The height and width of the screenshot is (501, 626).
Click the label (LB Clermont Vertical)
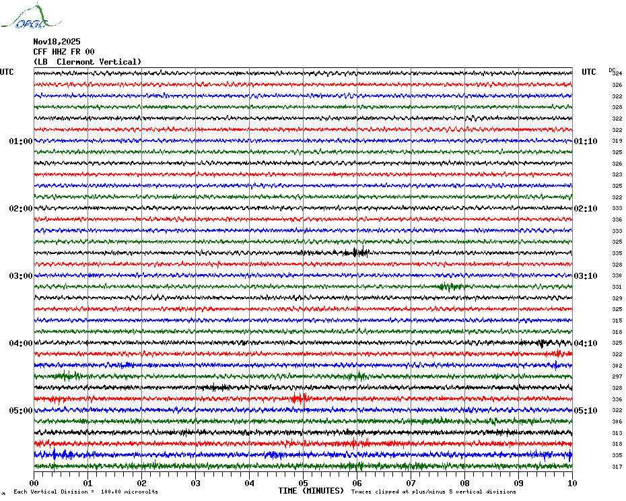pos(88,62)
